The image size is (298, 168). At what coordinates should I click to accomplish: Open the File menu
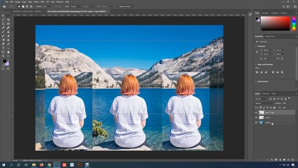click(7, 2)
